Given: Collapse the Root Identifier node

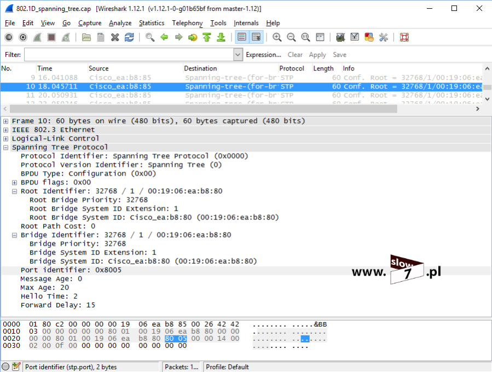Looking at the screenshot, I should [x=14, y=191].
